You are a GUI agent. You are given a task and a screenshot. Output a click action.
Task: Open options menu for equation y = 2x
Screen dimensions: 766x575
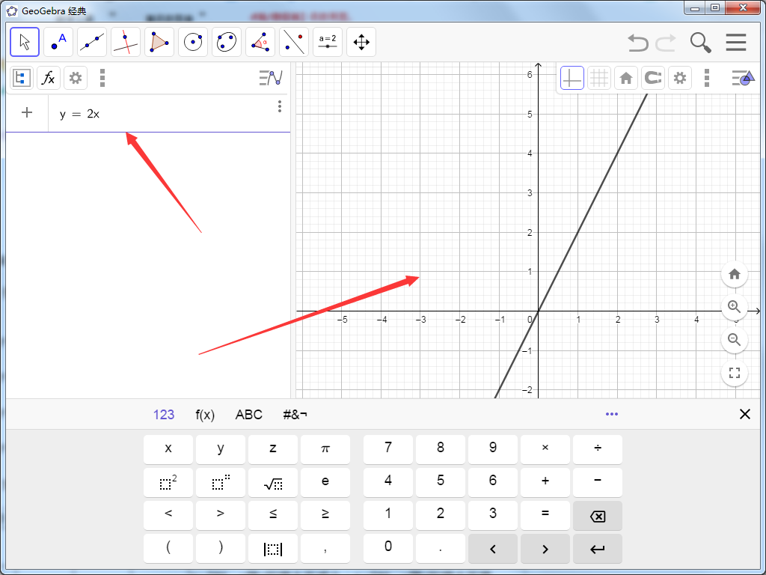279,107
